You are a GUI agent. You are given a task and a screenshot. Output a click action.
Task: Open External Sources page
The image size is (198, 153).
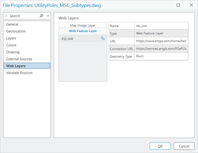coord(19,59)
